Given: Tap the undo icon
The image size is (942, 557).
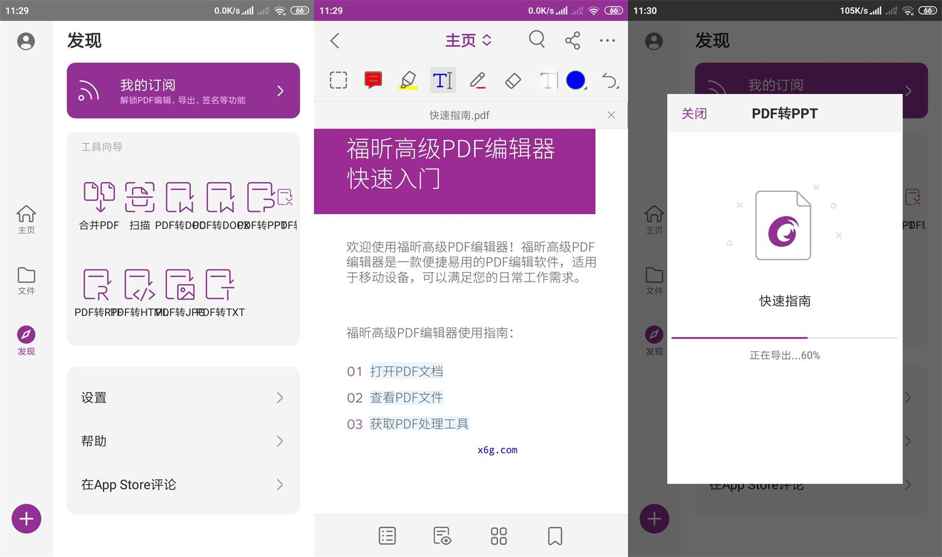Looking at the screenshot, I should 608,80.
